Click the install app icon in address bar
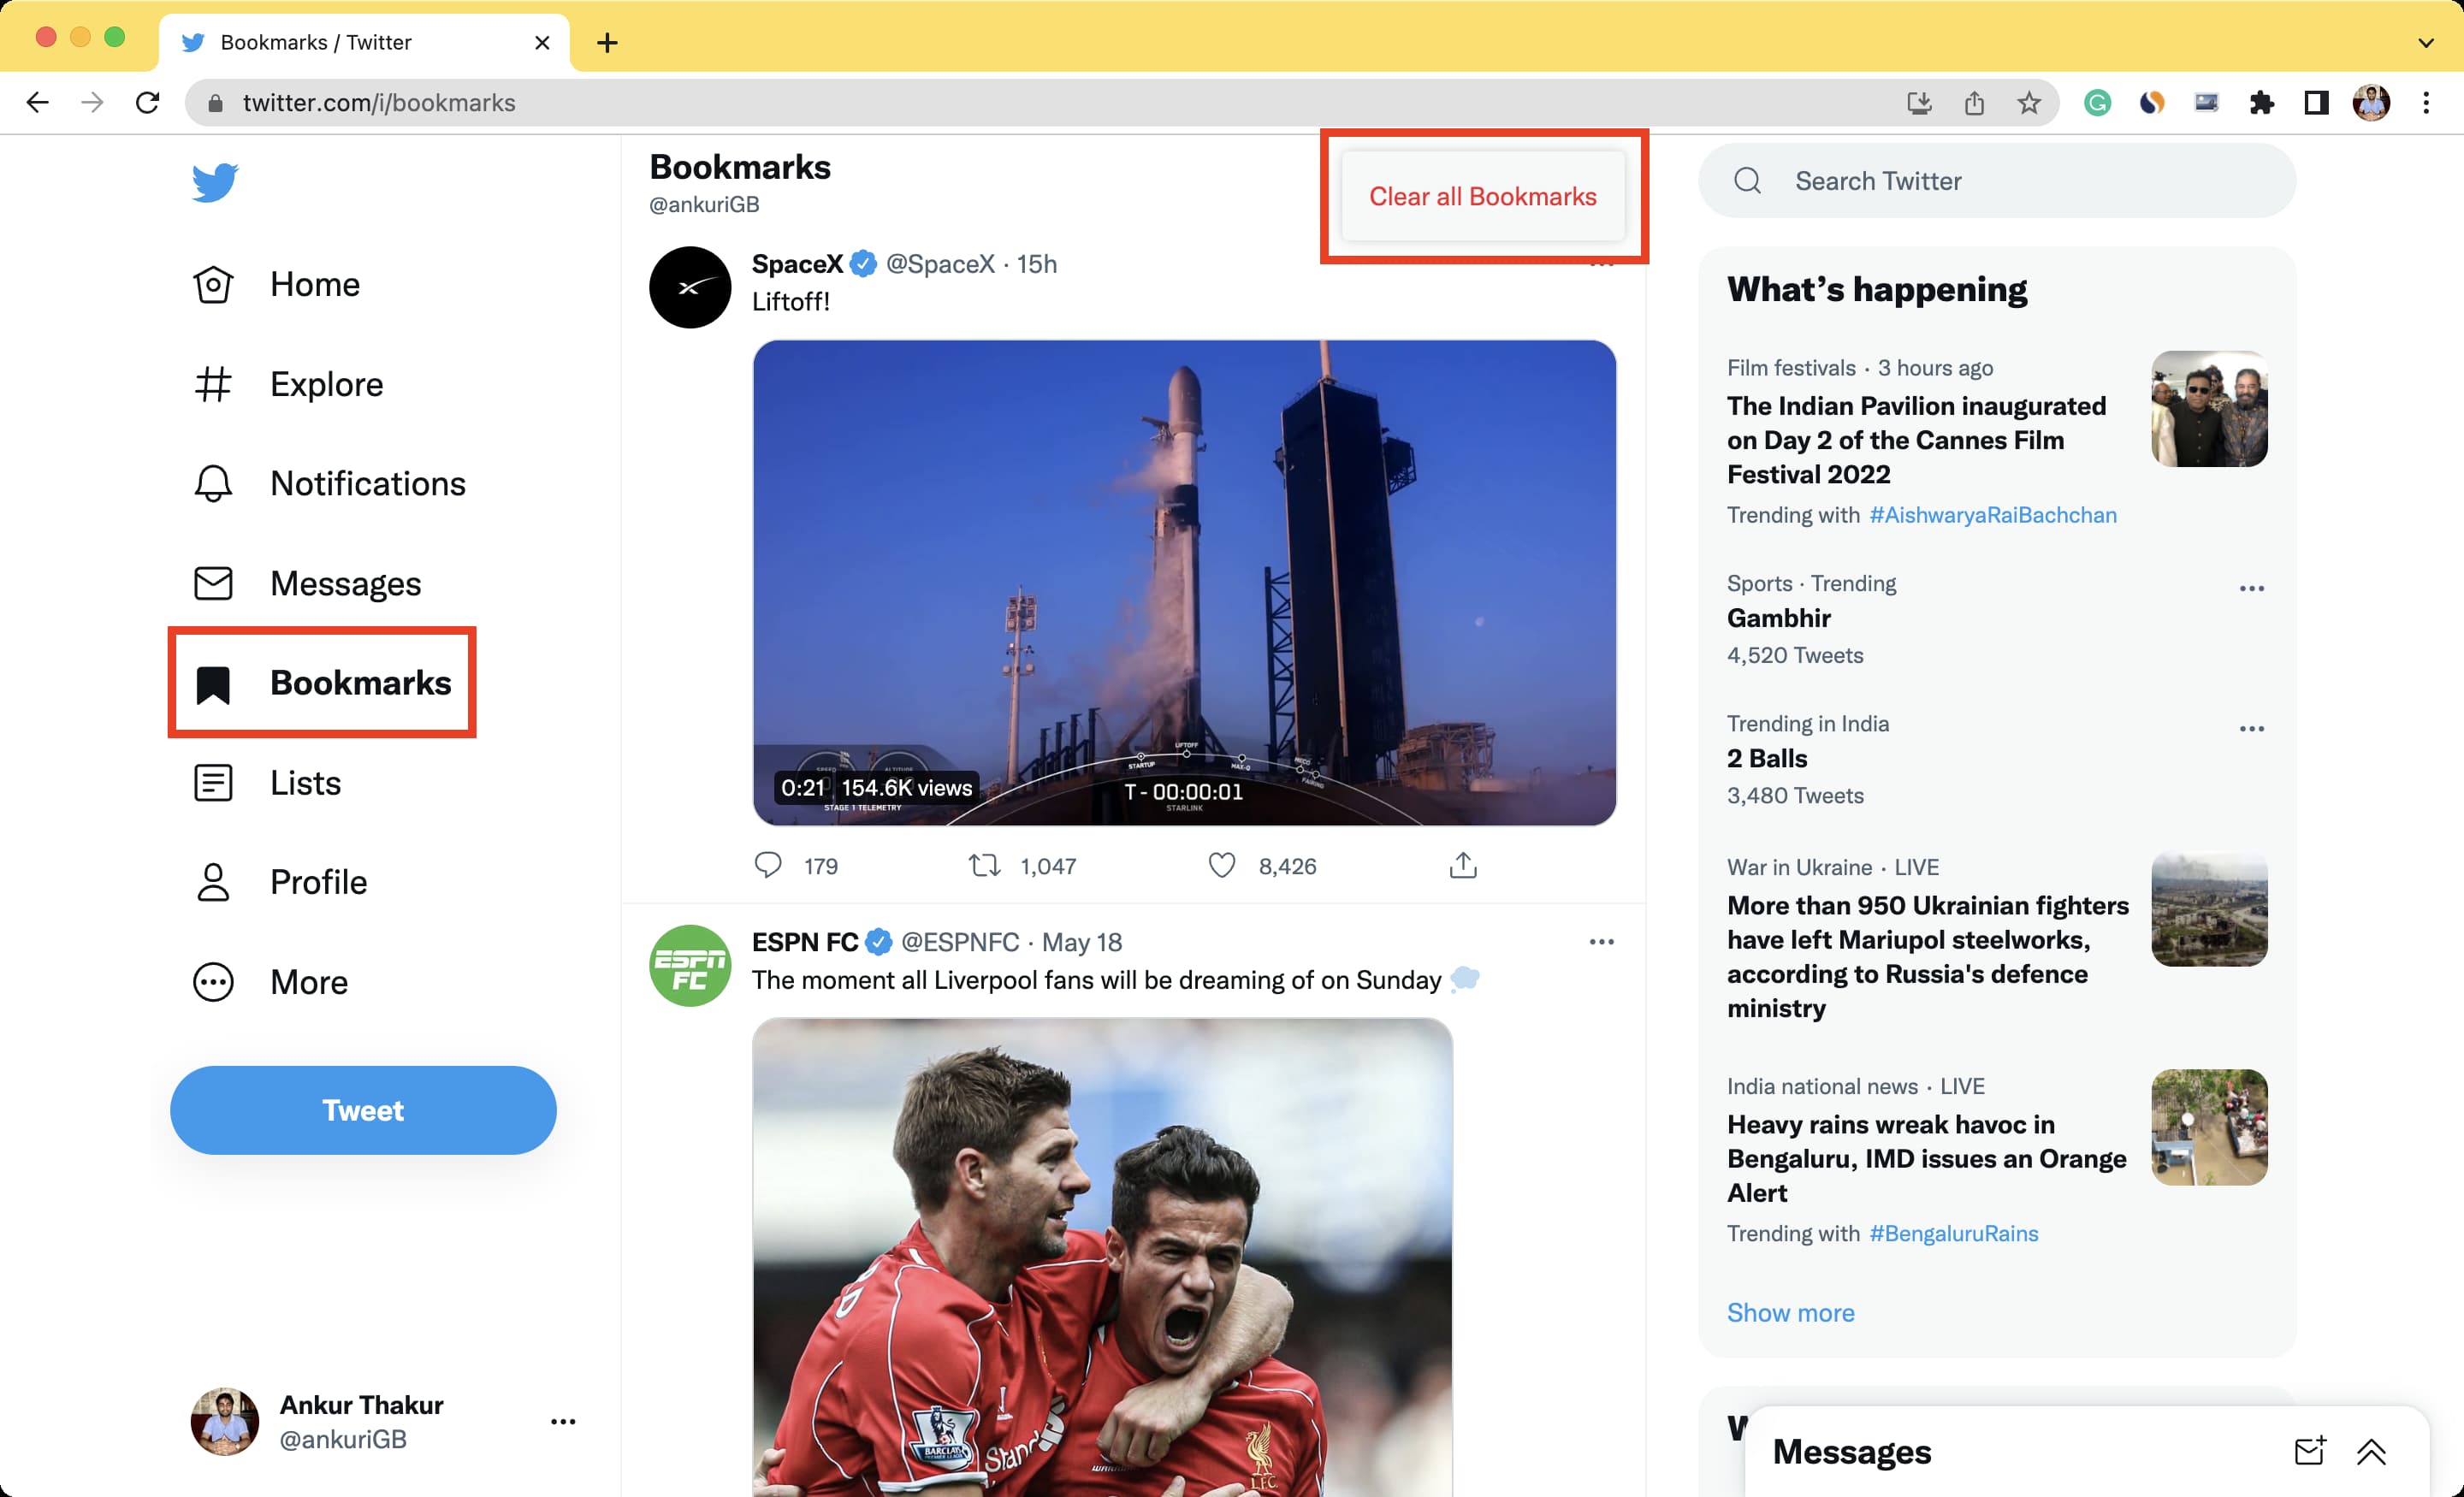This screenshot has height=1497, width=2464. tap(1919, 103)
